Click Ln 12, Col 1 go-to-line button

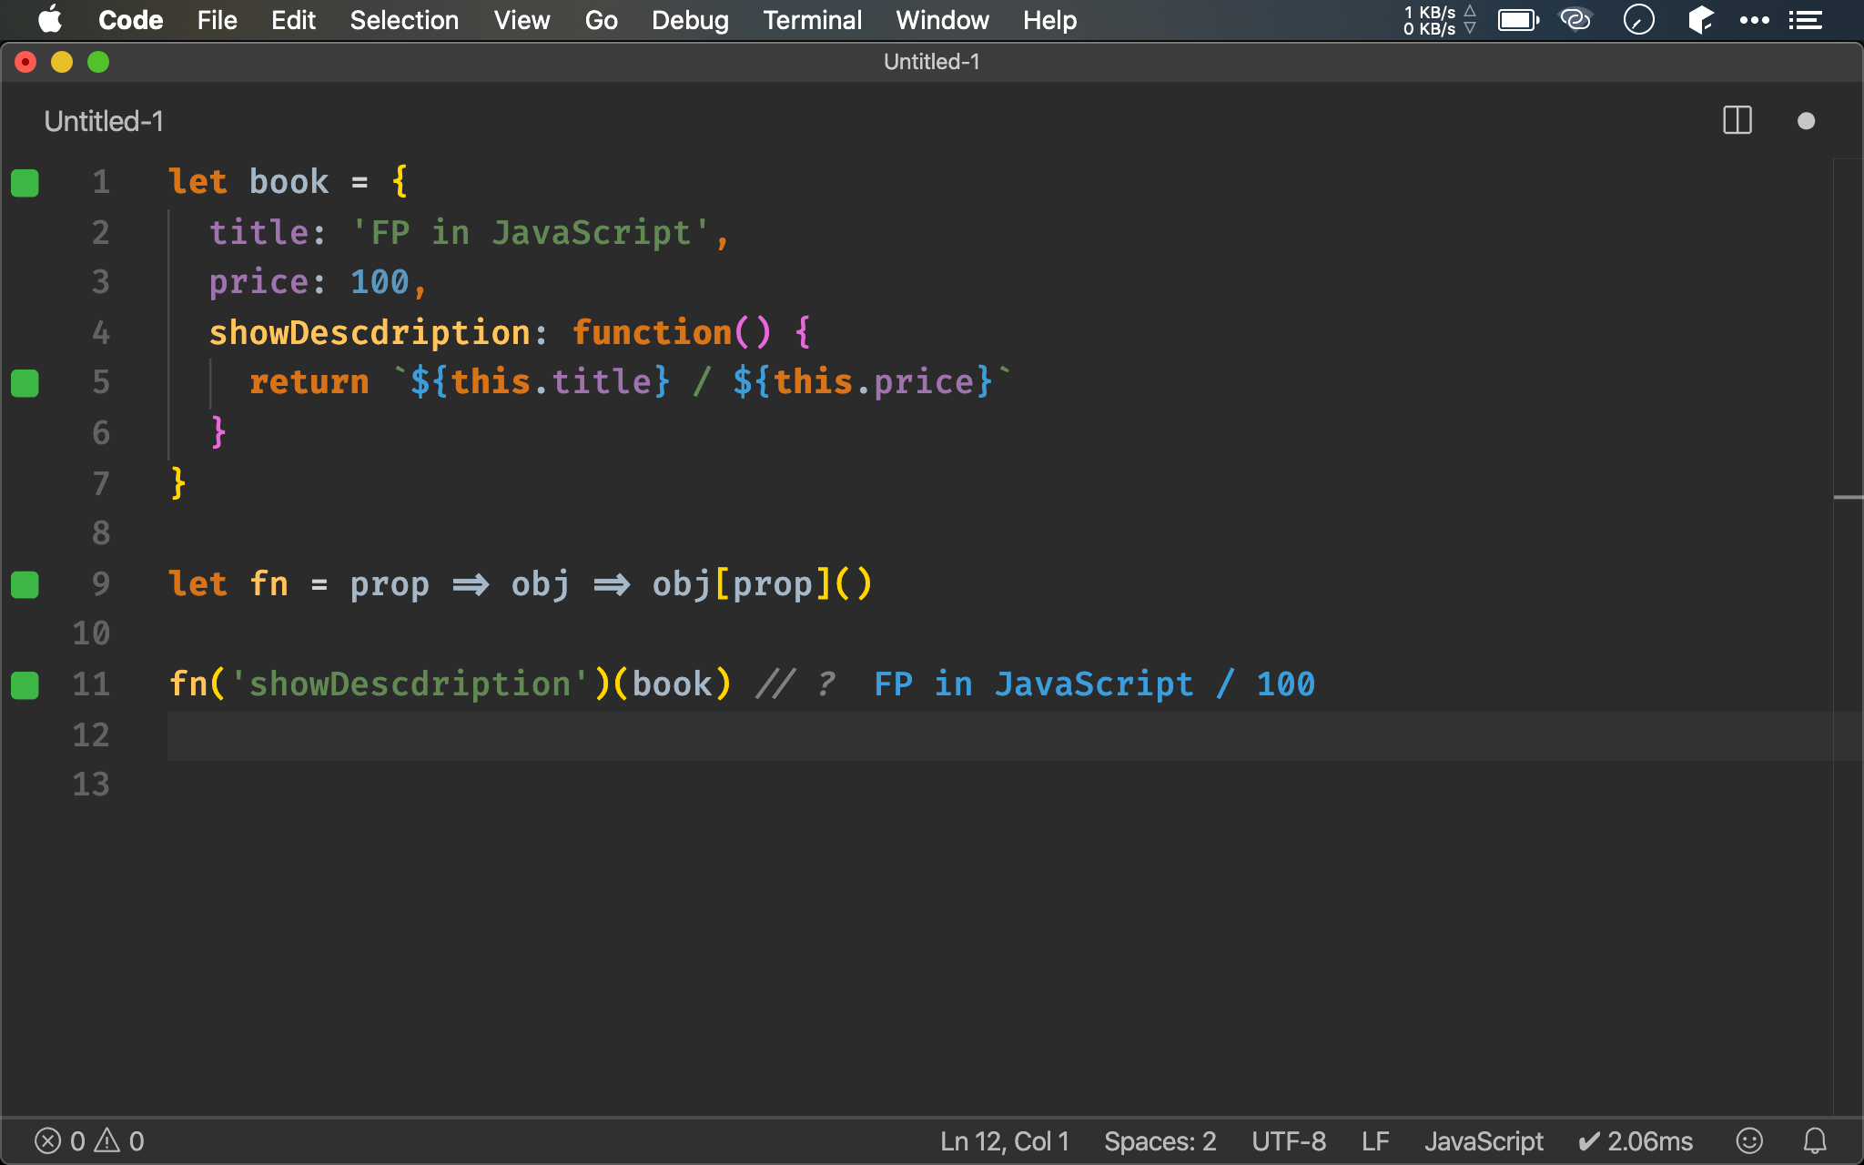1004,1140
